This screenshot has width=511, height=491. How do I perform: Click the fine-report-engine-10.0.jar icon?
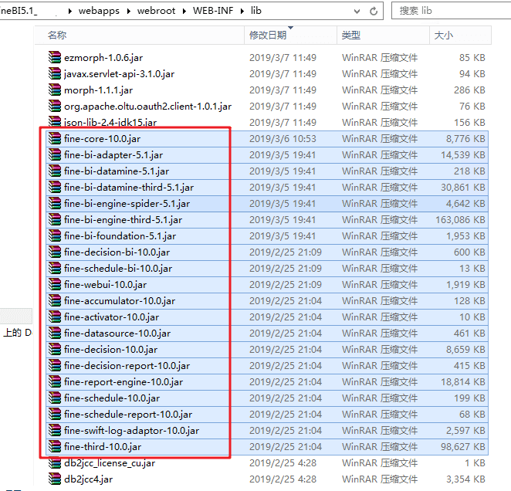[55, 382]
